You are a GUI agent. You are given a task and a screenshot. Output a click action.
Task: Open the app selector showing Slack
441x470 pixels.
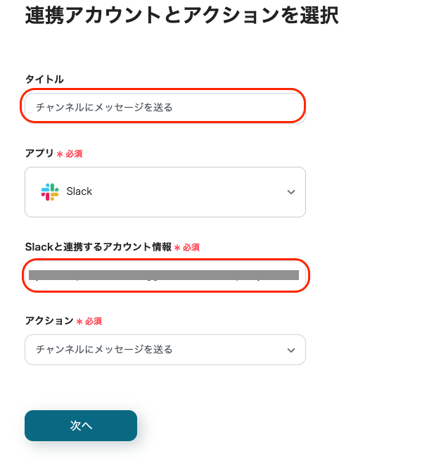(165, 192)
